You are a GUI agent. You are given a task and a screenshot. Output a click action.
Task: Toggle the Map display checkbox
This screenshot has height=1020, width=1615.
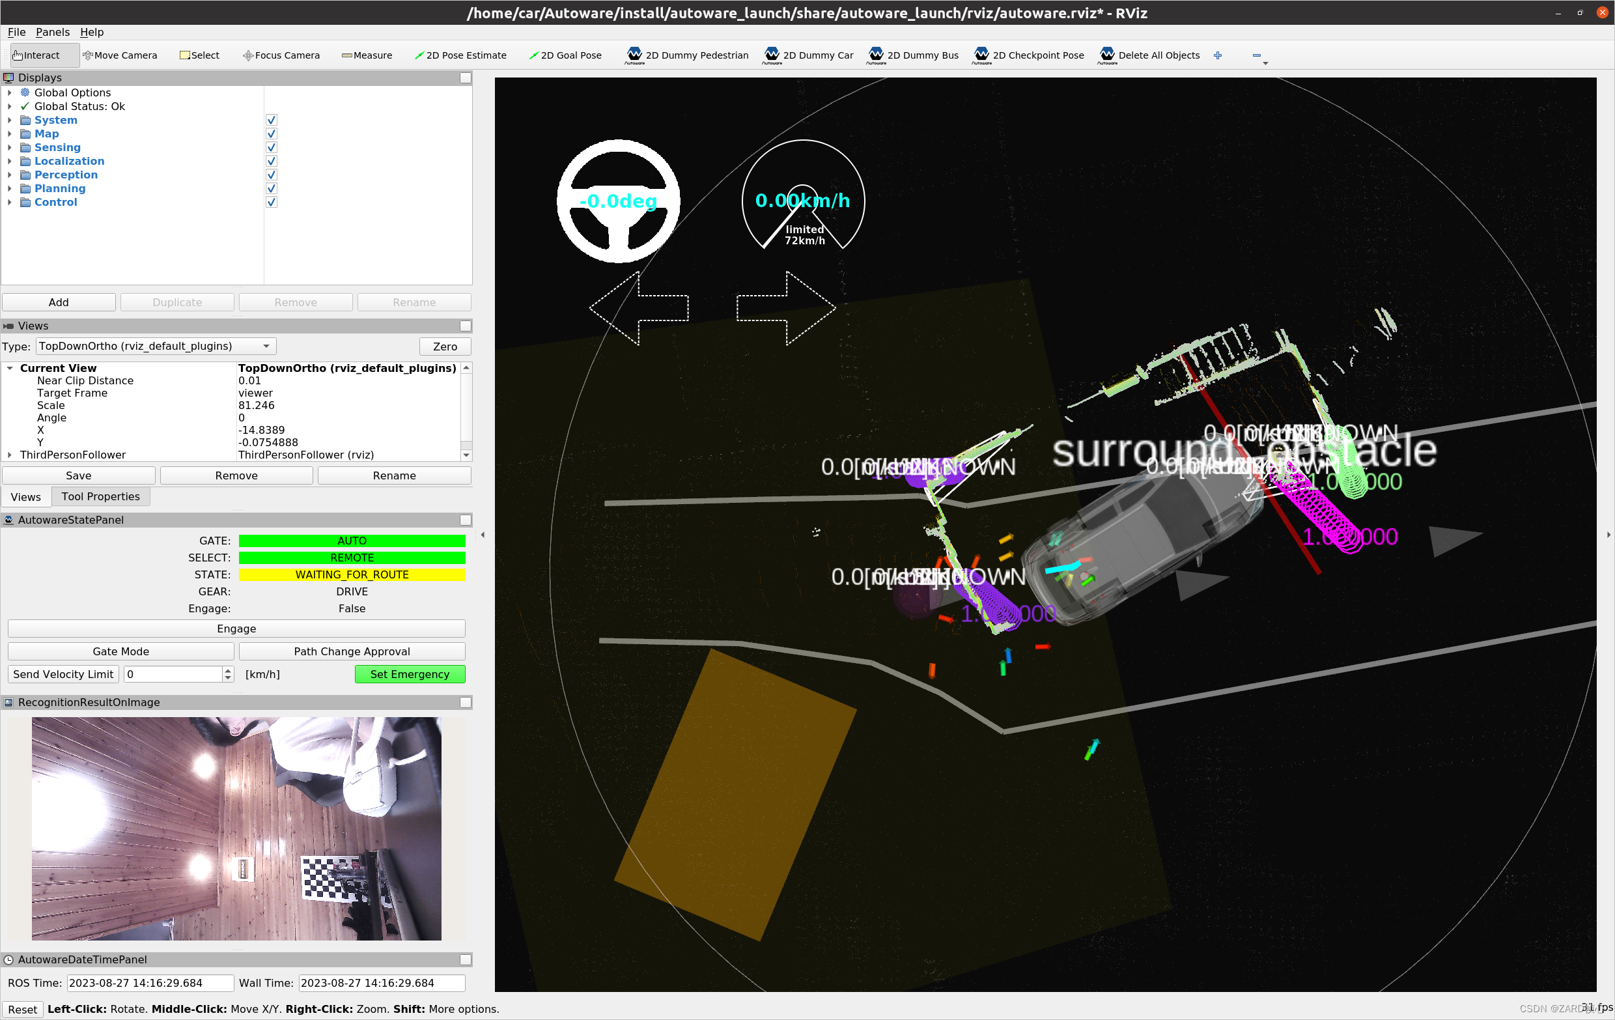[271, 134]
